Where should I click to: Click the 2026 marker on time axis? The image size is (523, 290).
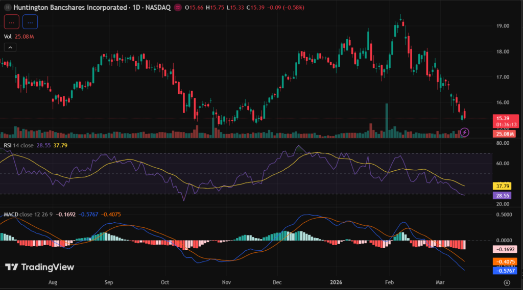(x=335, y=282)
